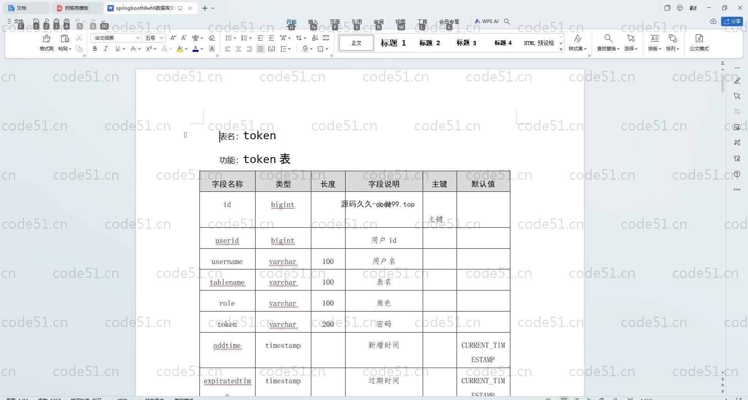Apply Normal (正文) style

pos(356,43)
